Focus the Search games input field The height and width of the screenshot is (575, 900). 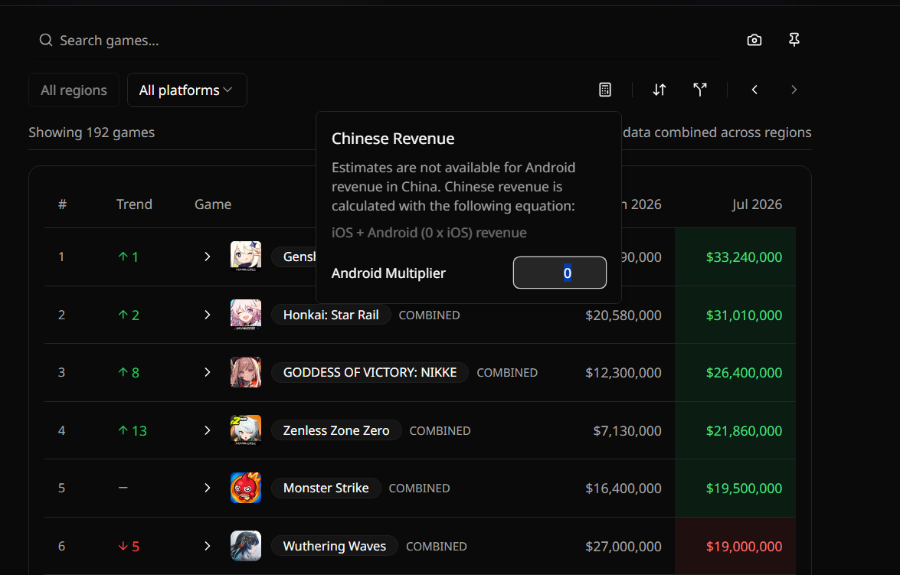(379, 40)
